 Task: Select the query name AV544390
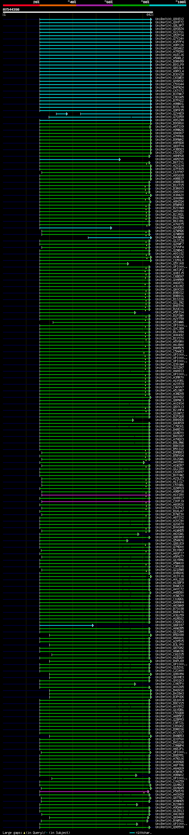11,10
